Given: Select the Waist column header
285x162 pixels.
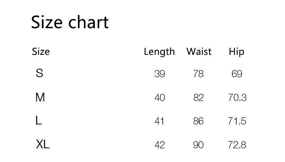Looking at the screenshot, I should (x=199, y=52).
